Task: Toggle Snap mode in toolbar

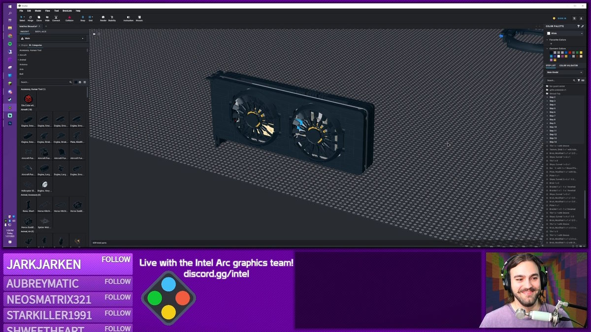Action: coord(83,18)
